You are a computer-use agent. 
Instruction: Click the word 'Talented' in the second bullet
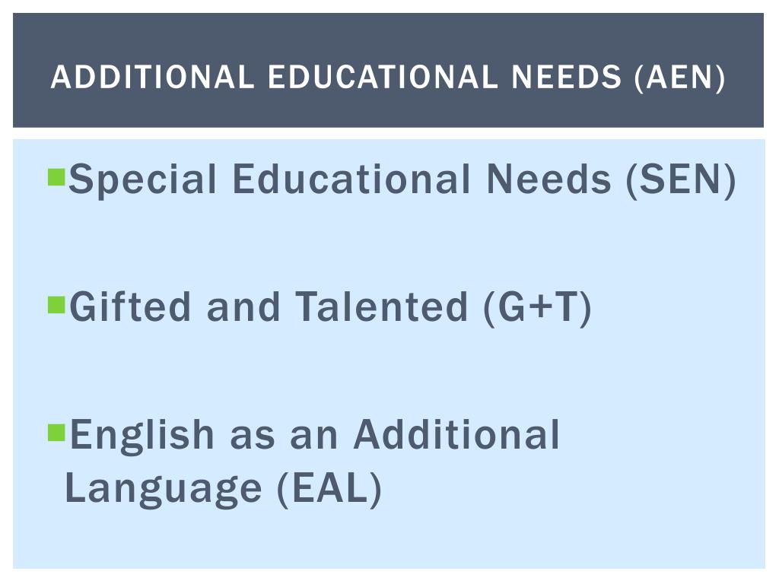(382, 307)
